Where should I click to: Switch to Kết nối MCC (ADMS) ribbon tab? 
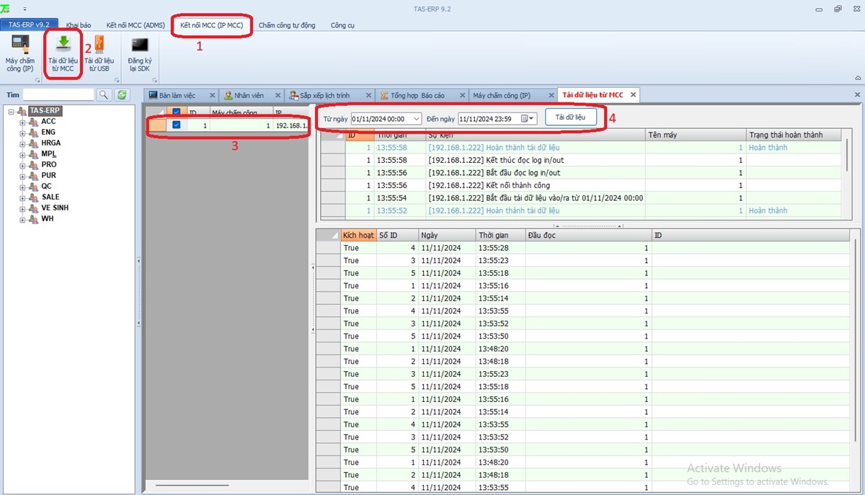[x=136, y=25]
